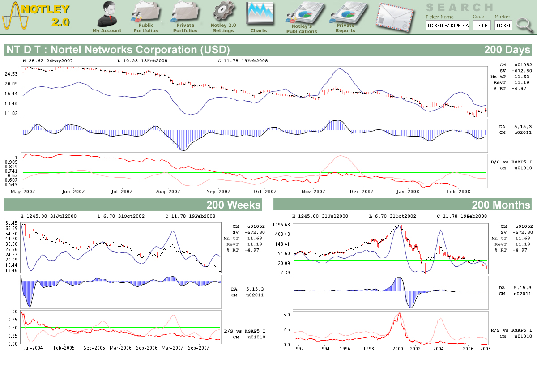The height and width of the screenshot is (376, 537).
Task: Open the Private Reports icon
Action: coord(345,12)
